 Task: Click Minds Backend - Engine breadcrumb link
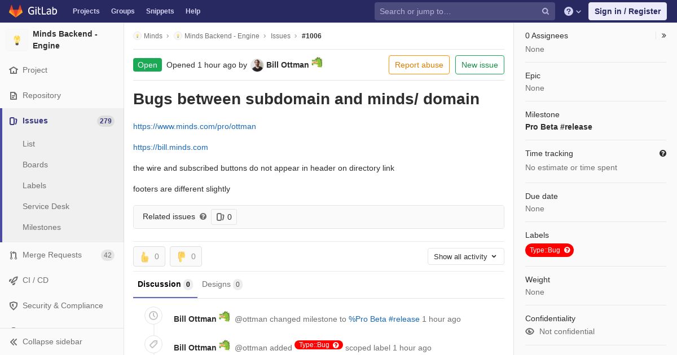click(x=222, y=36)
